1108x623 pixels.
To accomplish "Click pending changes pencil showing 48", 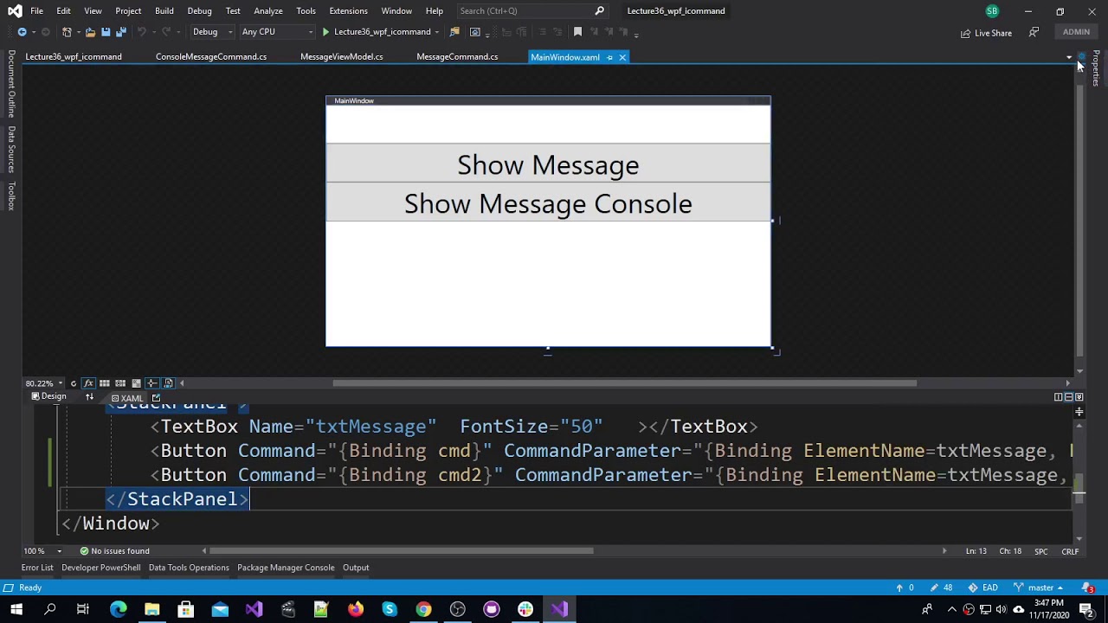I will click(941, 588).
